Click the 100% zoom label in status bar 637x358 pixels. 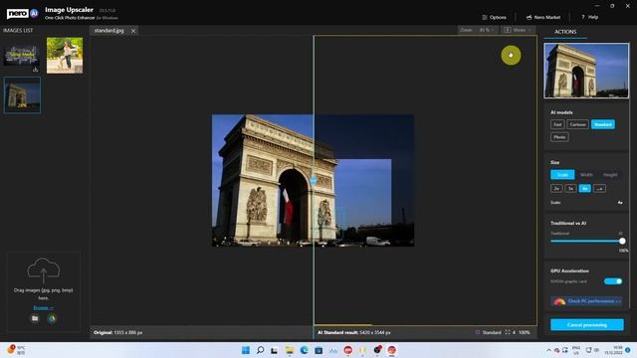pyautogui.click(x=525, y=332)
